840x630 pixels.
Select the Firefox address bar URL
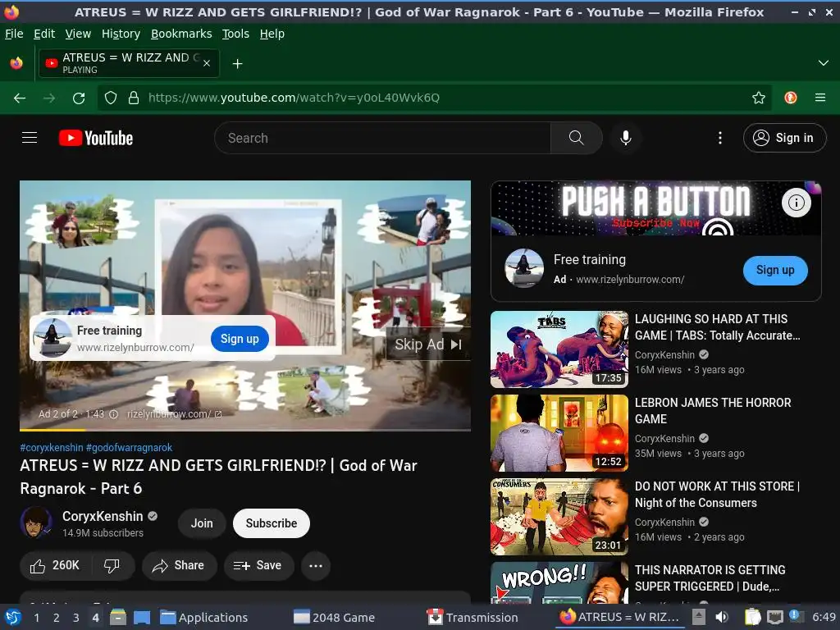pos(294,98)
